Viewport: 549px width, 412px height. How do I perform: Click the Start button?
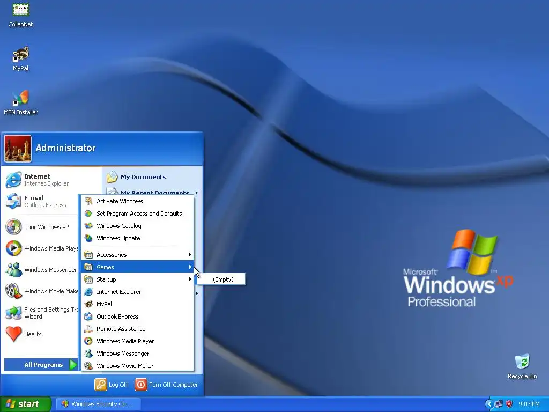tap(25, 404)
